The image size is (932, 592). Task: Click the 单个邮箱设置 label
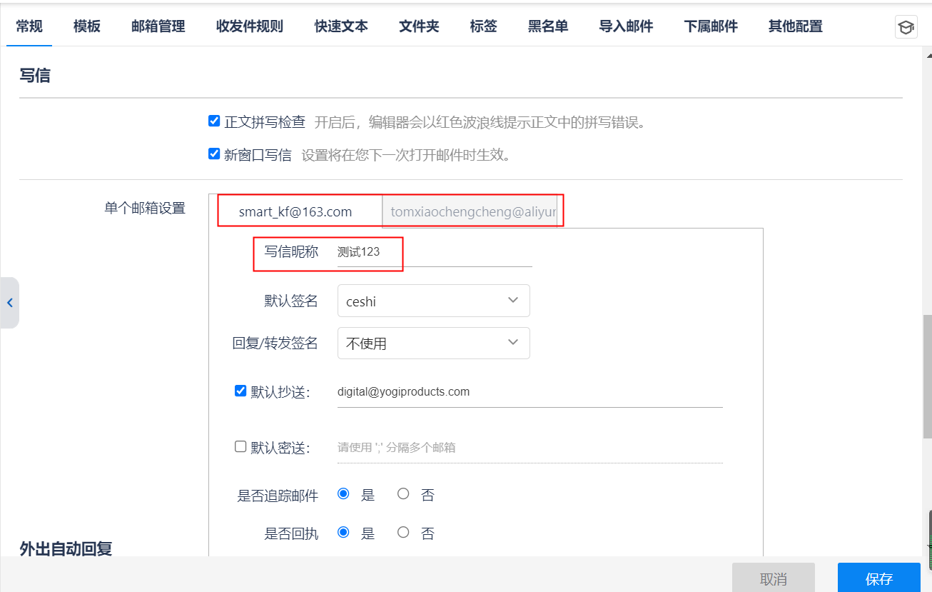tap(145, 208)
